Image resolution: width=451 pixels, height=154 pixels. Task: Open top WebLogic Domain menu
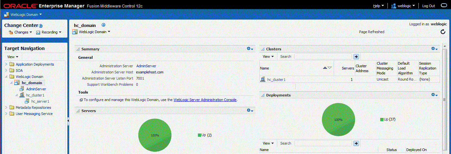point(23,15)
